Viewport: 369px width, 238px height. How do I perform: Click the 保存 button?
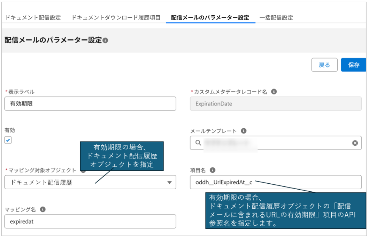[x=353, y=65]
